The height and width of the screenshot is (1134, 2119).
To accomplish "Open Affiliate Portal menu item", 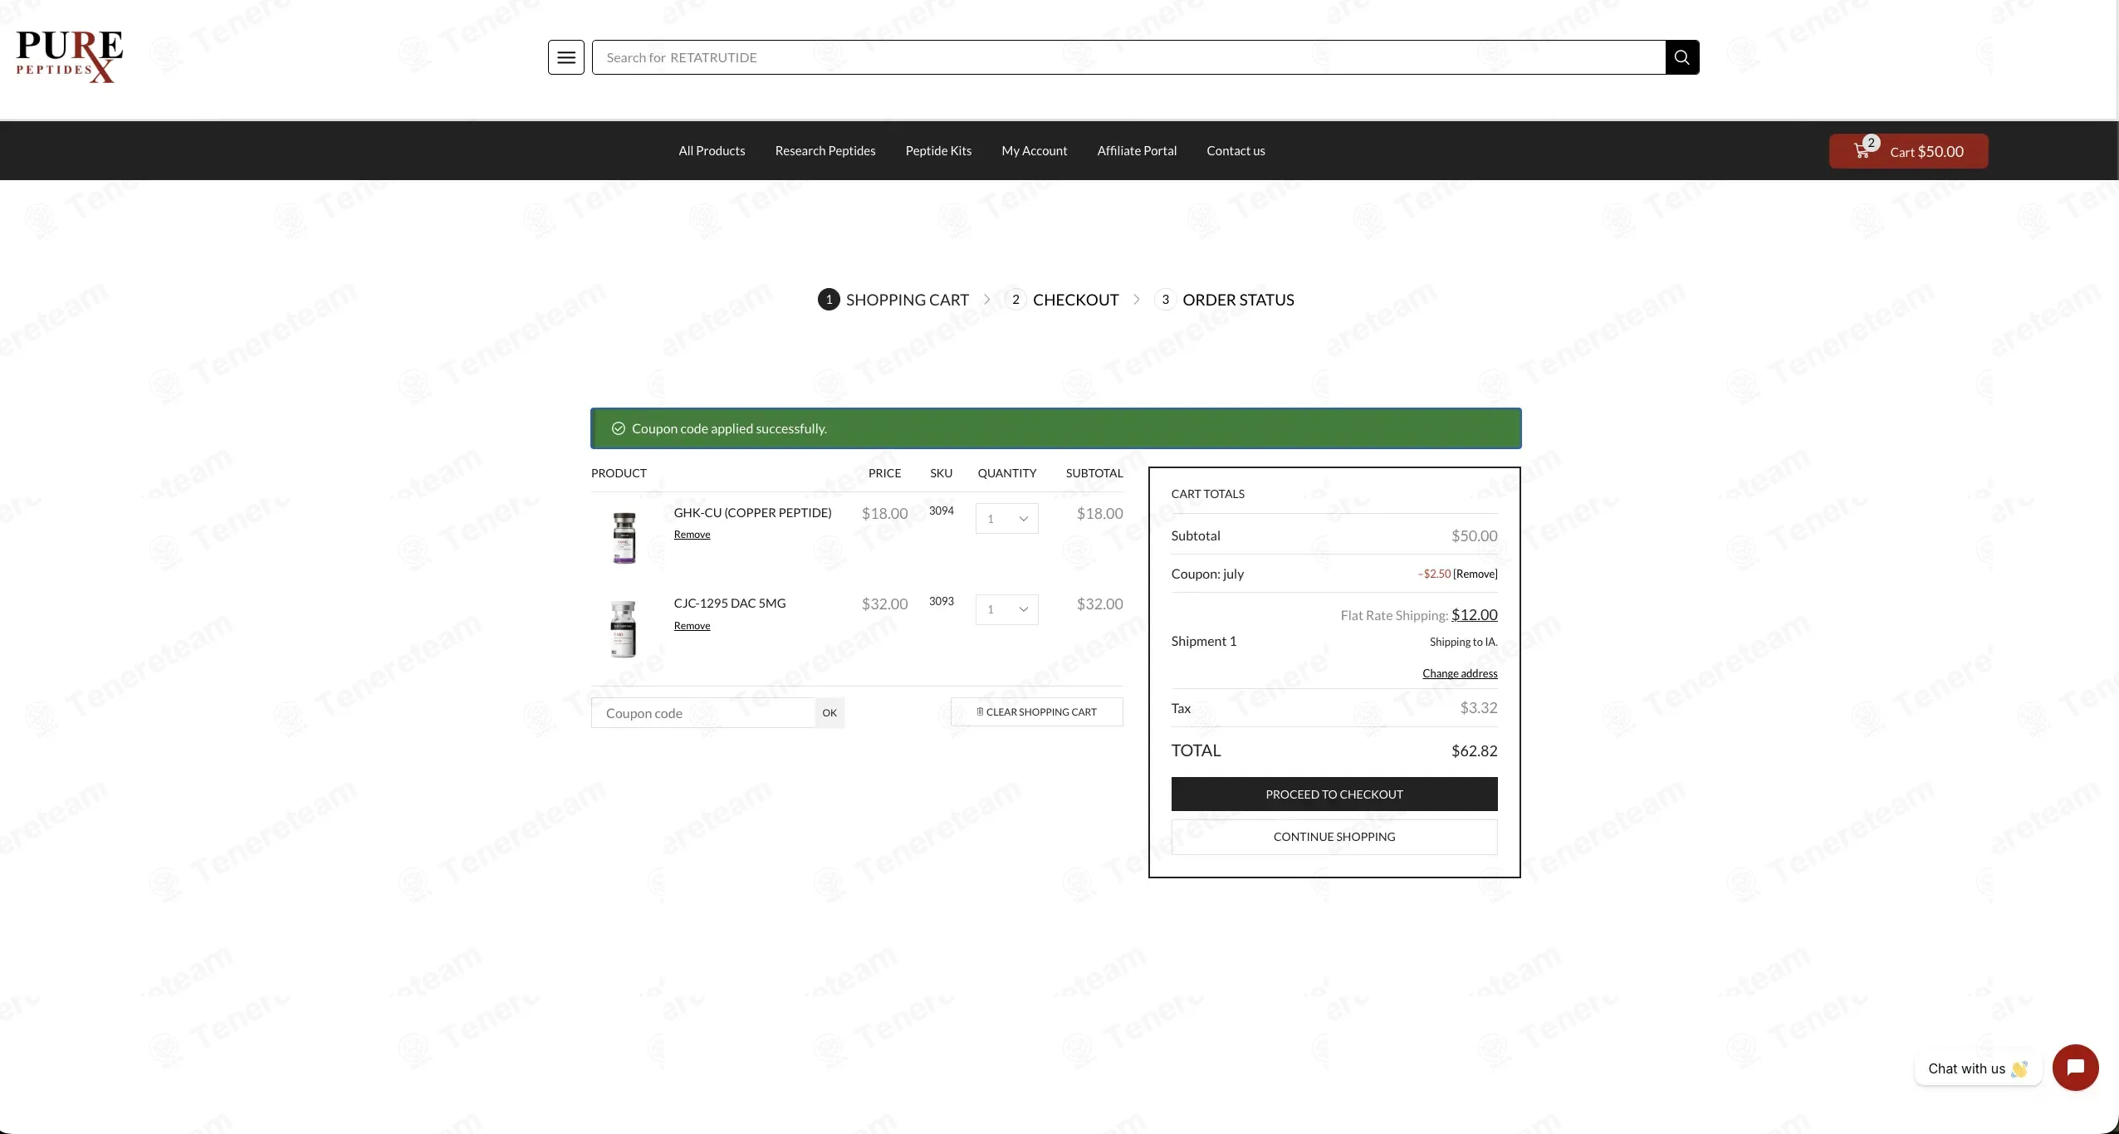I will pyautogui.click(x=1137, y=151).
